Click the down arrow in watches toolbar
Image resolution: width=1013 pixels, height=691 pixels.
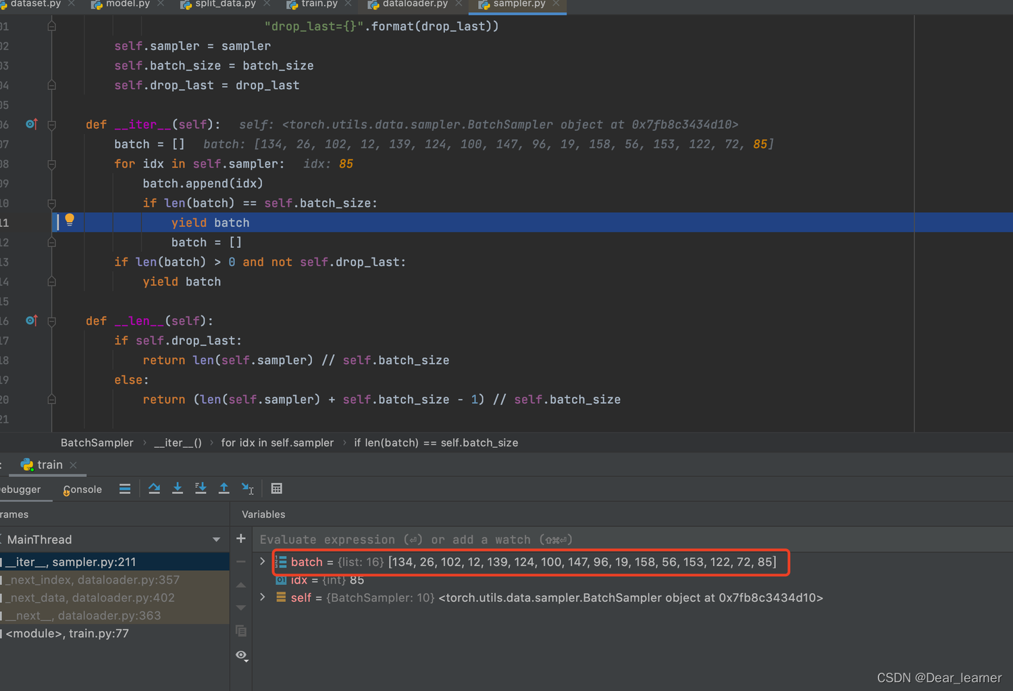tap(241, 608)
